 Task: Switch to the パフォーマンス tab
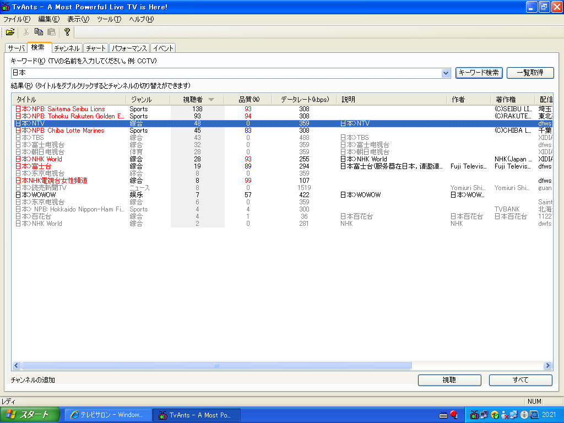(129, 48)
